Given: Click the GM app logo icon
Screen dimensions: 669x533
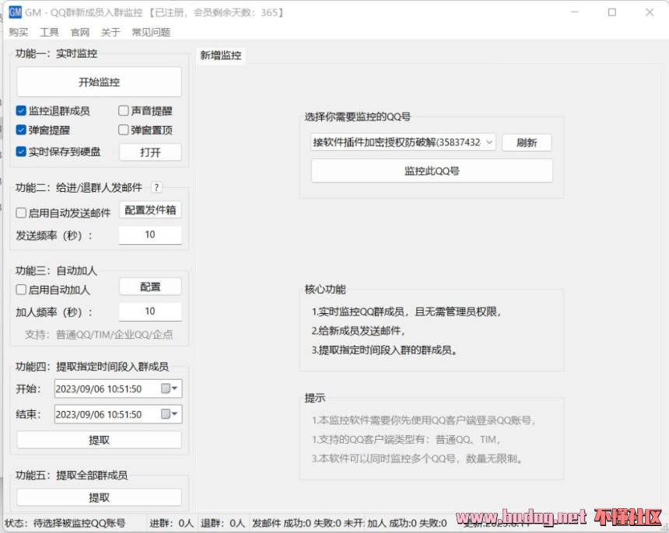Looking at the screenshot, I should pyautogui.click(x=15, y=12).
